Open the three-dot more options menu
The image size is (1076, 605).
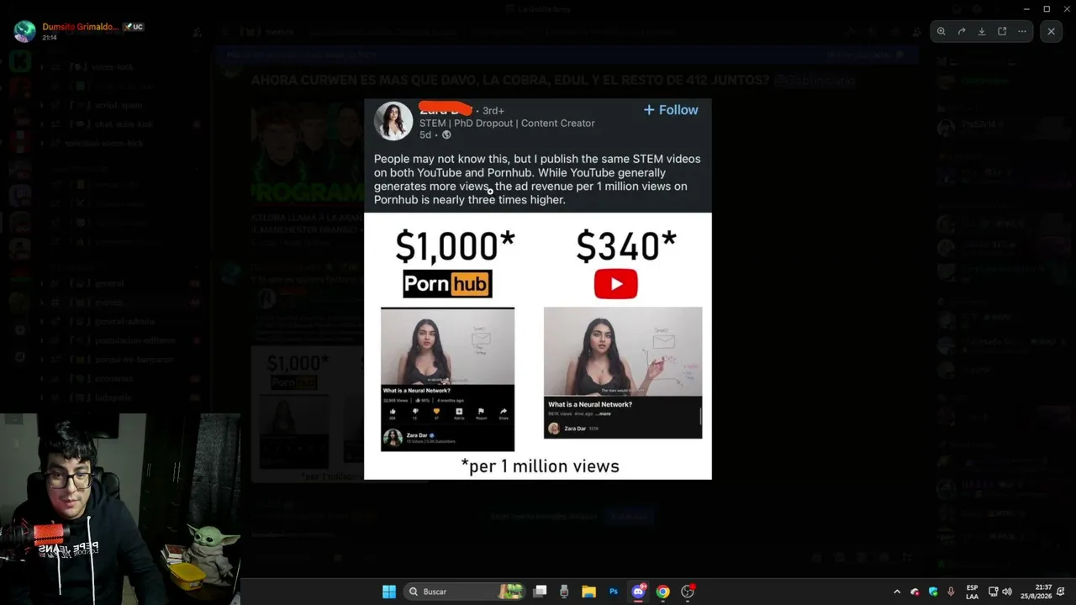[x=1022, y=31]
